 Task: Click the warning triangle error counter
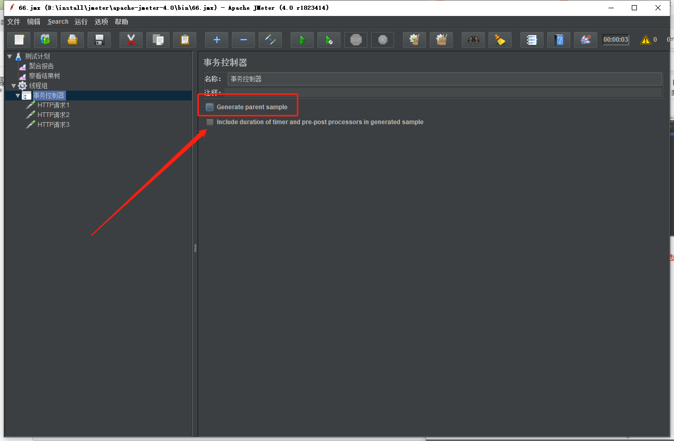pos(645,40)
